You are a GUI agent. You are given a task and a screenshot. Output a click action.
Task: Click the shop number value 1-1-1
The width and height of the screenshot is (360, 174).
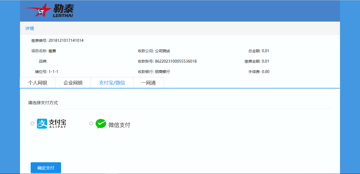click(53, 72)
